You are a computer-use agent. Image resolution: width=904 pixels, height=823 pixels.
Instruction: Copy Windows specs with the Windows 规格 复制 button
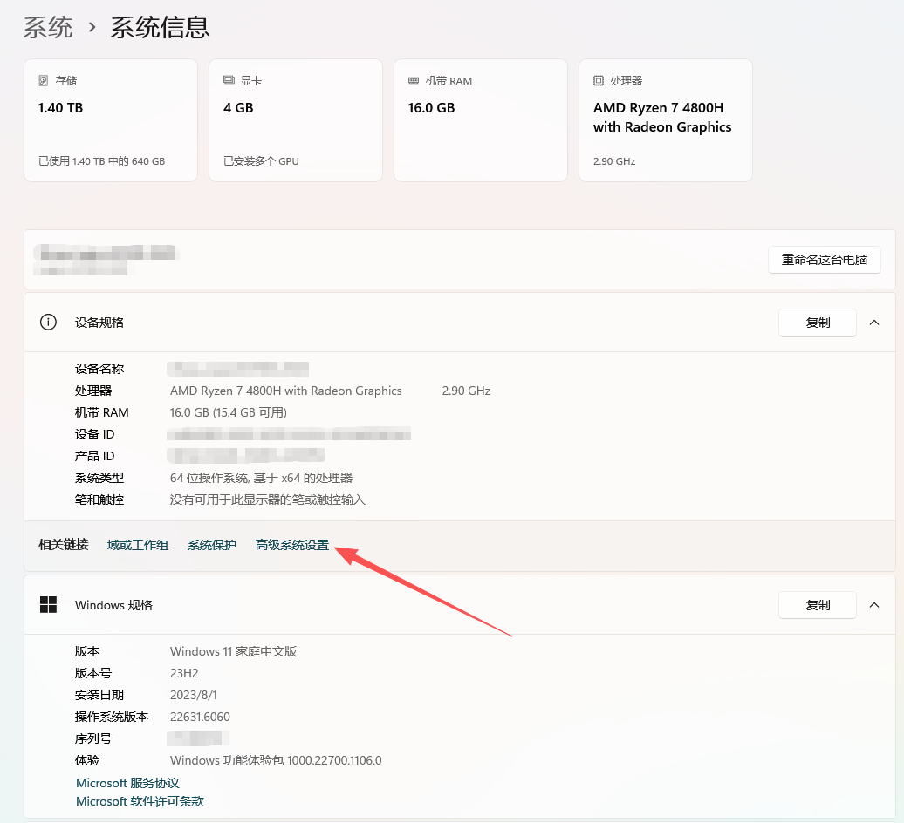(817, 604)
